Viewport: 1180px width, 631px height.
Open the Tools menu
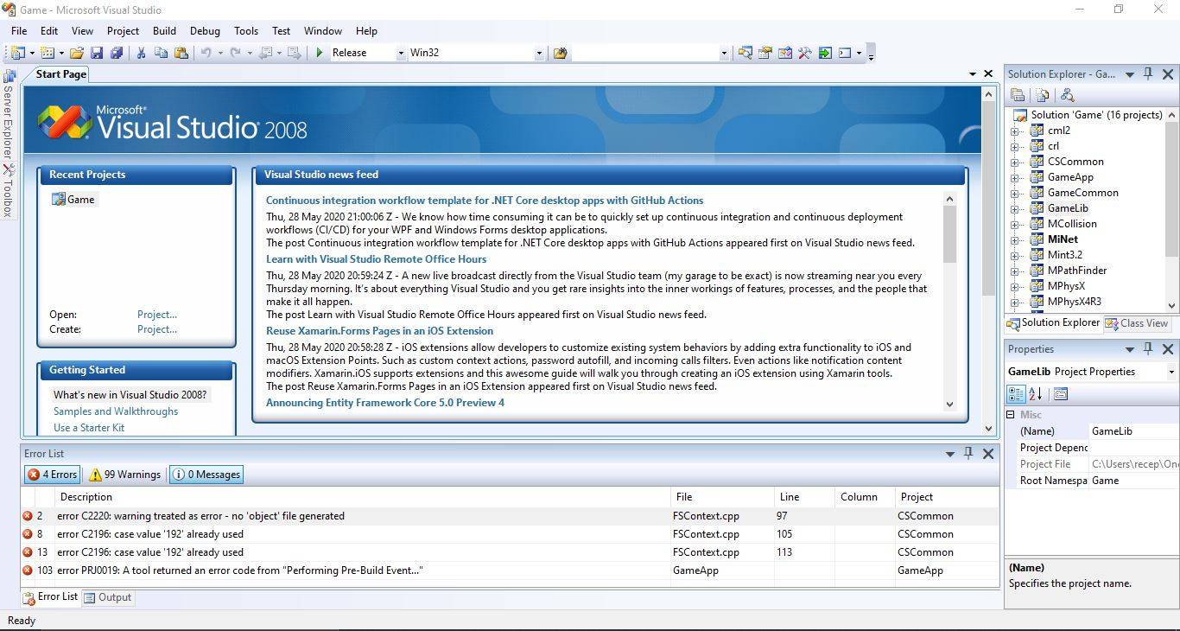click(246, 30)
